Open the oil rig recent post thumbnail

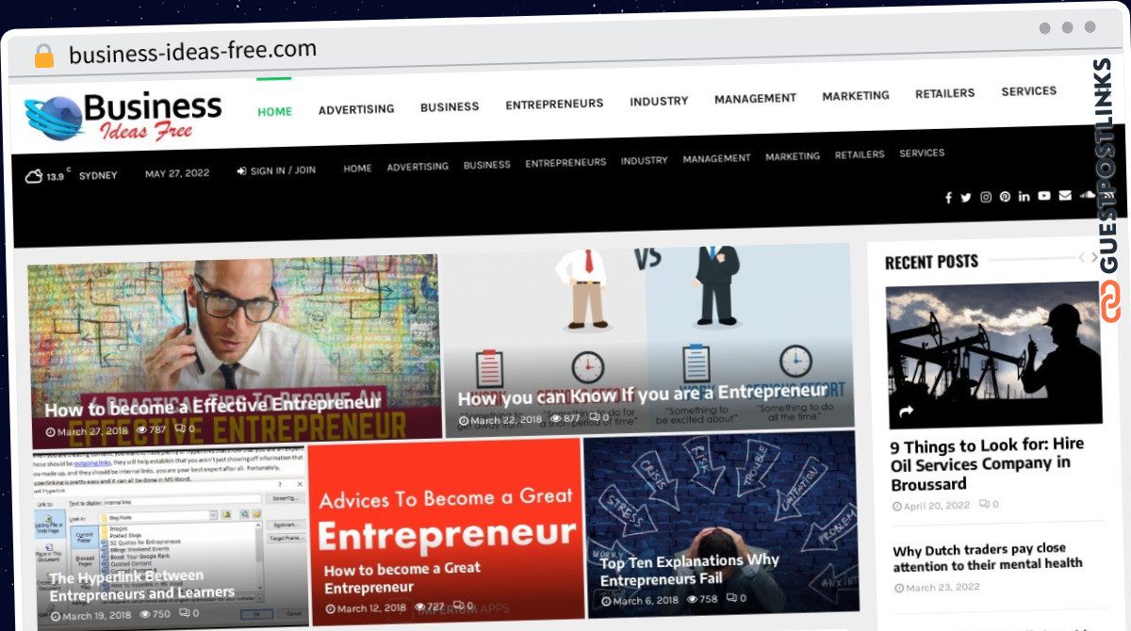coord(993,355)
